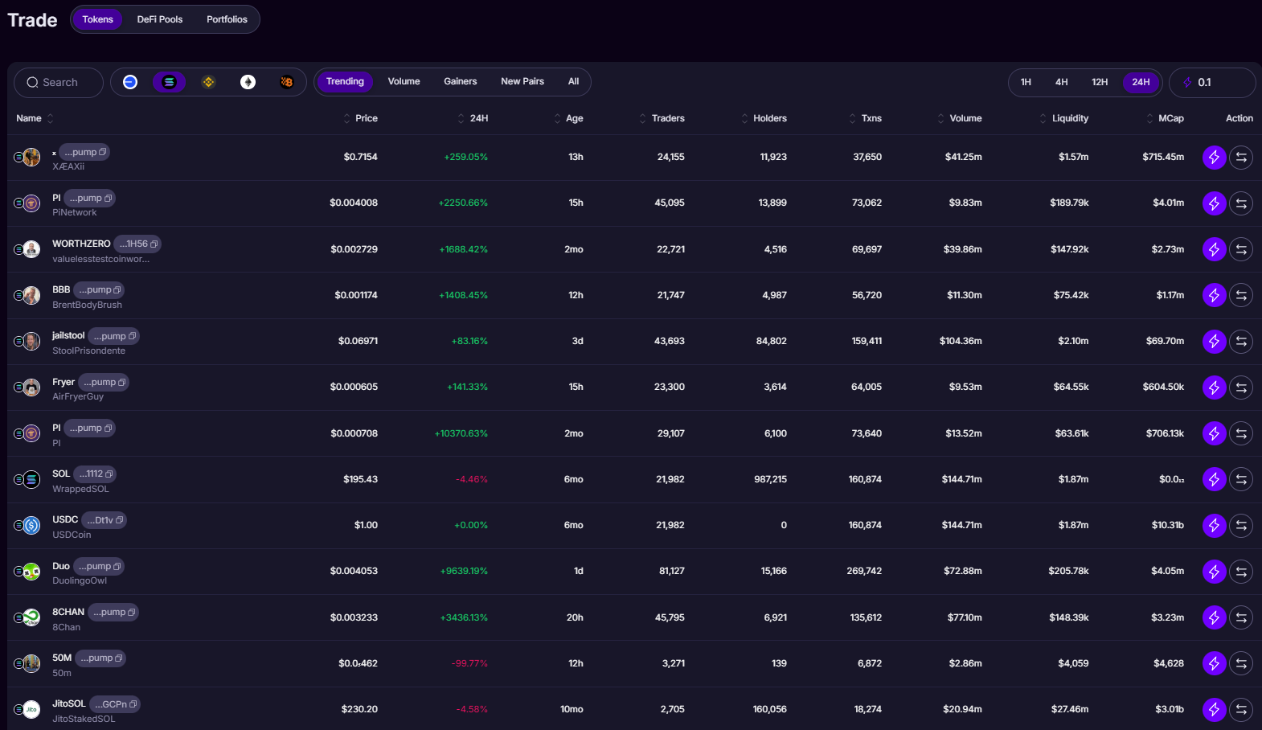Filter tokens by the orange Bitcoin chain icon

click(x=287, y=82)
